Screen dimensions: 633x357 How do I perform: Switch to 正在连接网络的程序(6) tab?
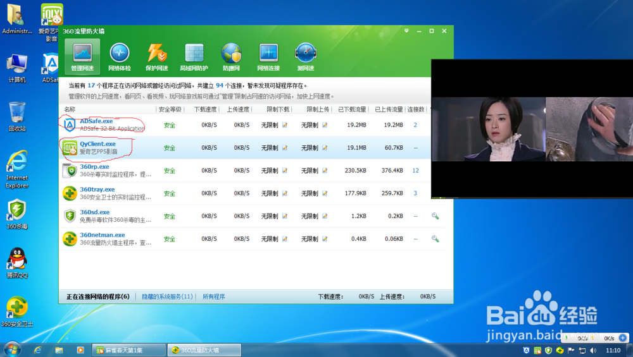click(97, 296)
